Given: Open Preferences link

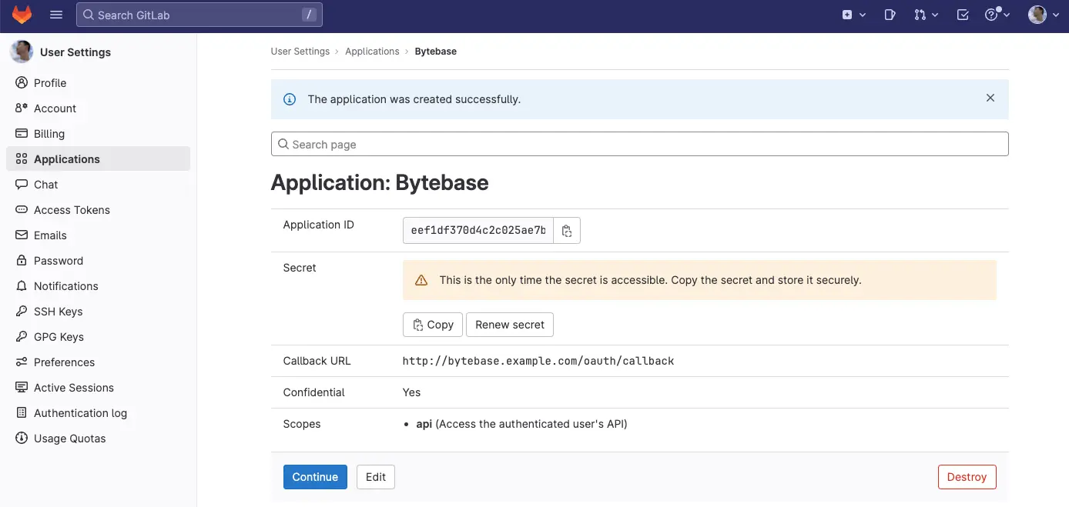Looking at the screenshot, I should coord(64,362).
